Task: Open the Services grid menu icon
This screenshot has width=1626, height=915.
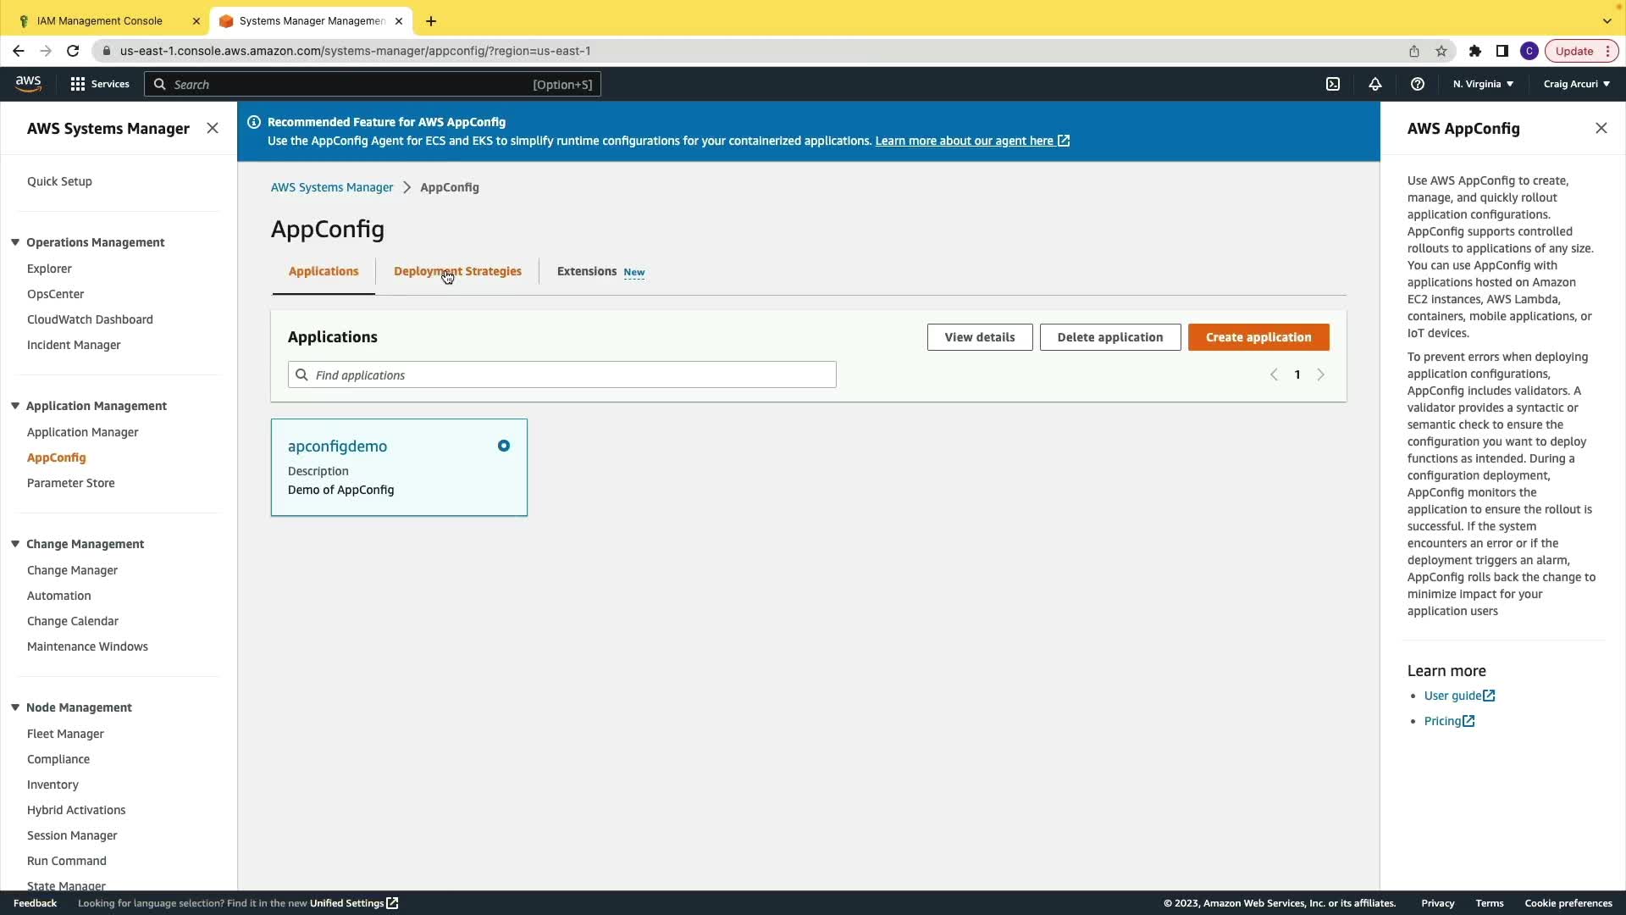Action: (78, 84)
